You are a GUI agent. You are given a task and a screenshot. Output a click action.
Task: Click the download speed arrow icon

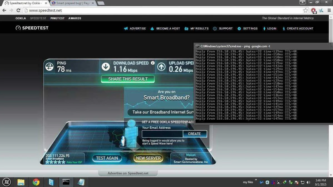[x=106, y=67]
